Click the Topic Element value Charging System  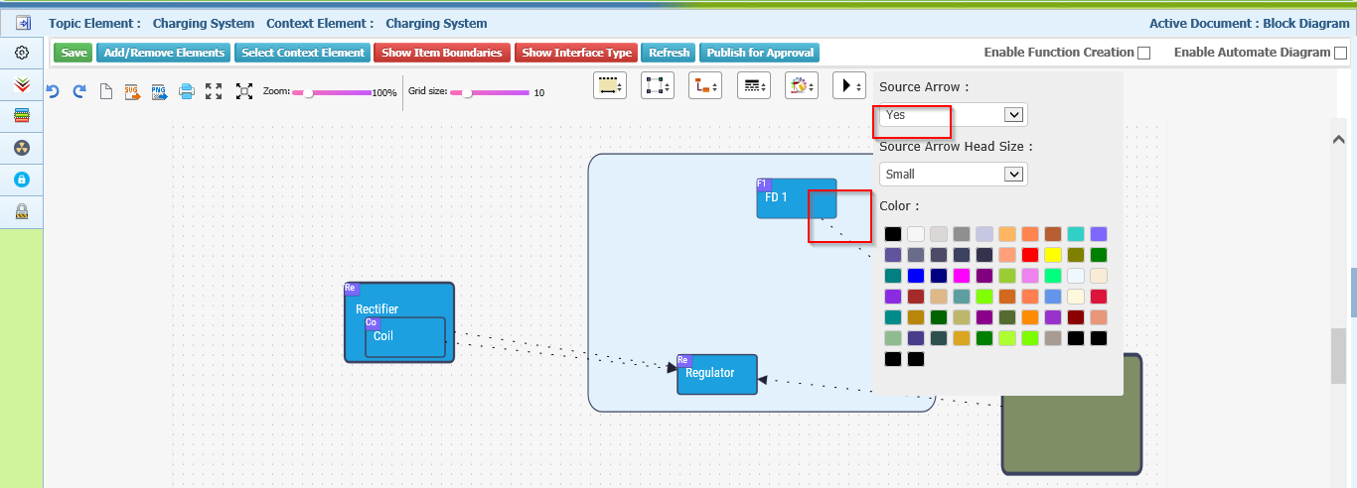203,23
